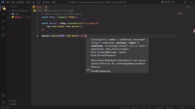This screenshot has height=109, width=195.
Task: Open the Source Control view
Action: pos(3,21)
